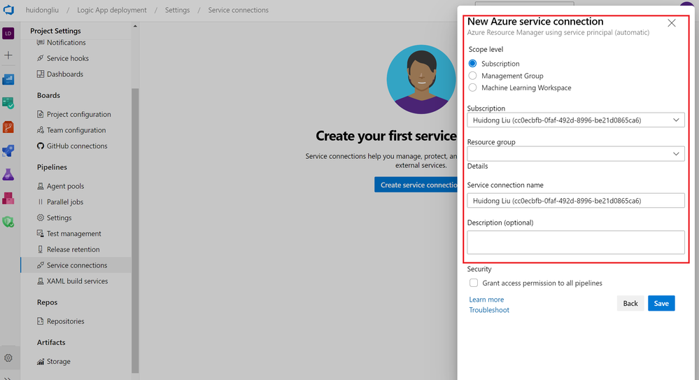Open Repos hub icon in left rail
The height and width of the screenshot is (380, 699).
coord(8,127)
